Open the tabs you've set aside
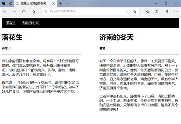 coord(4,4)
